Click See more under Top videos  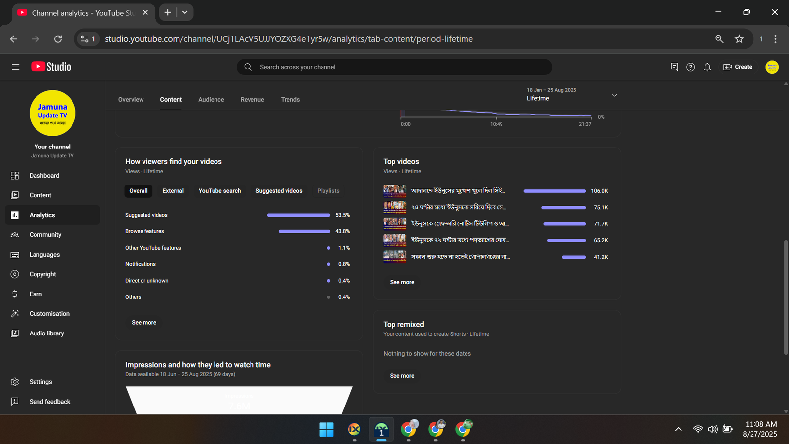tap(402, 282)
